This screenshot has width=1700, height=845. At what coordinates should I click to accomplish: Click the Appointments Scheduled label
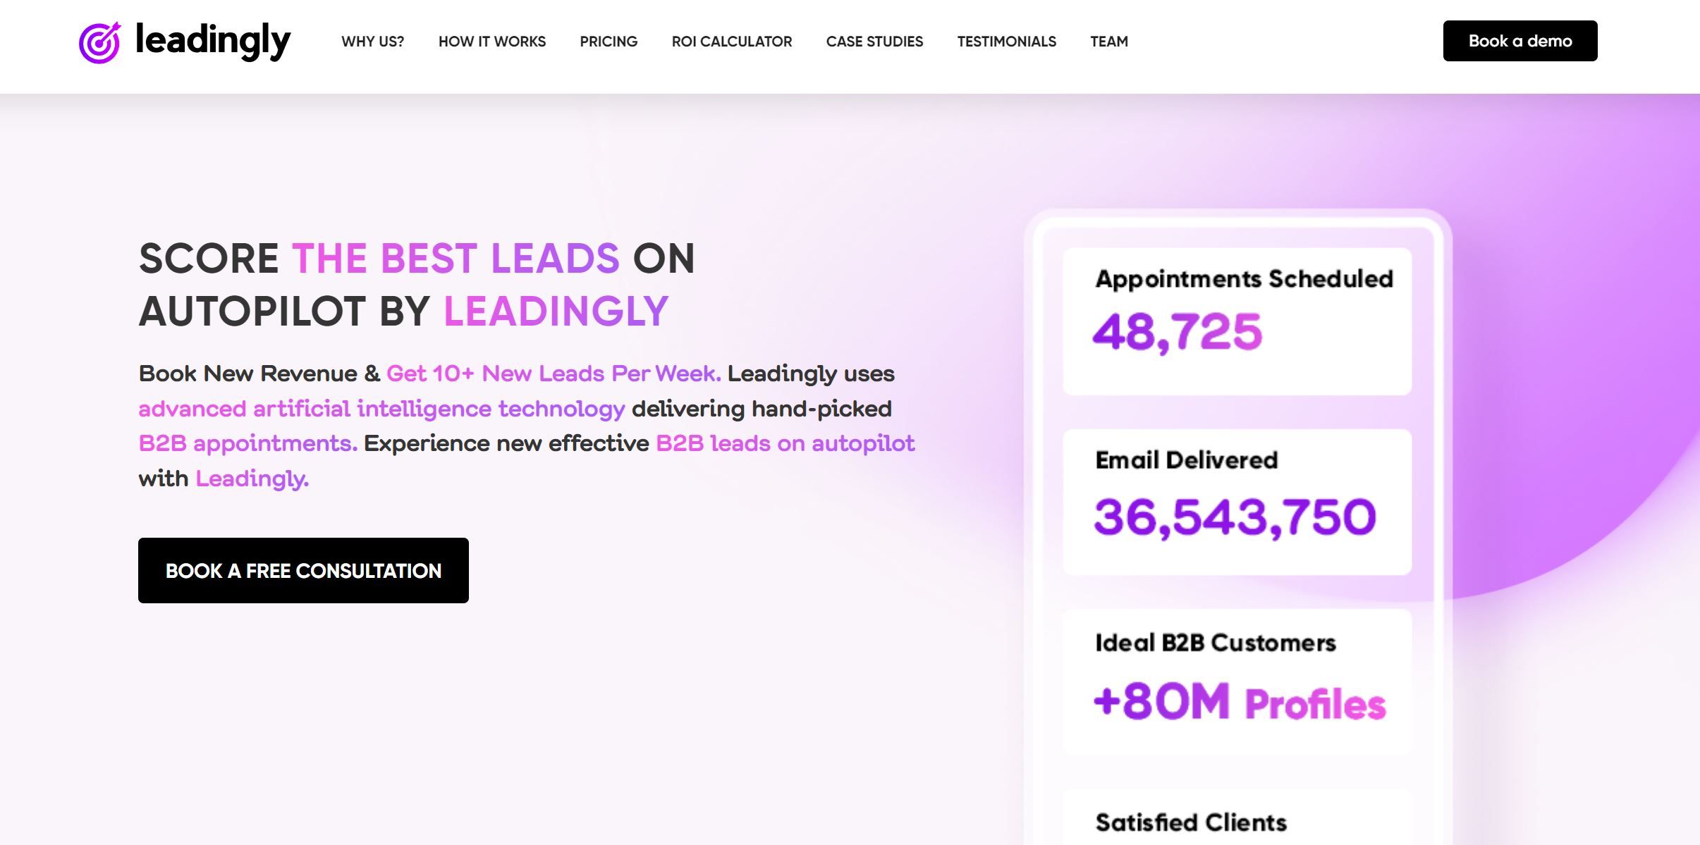pyautogui.click(x=1244, y=279)
